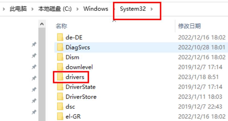The height and width of the screenshot is (121, 228).
Task: Click the el-GR folder name
Action: (x=73, y=116)
